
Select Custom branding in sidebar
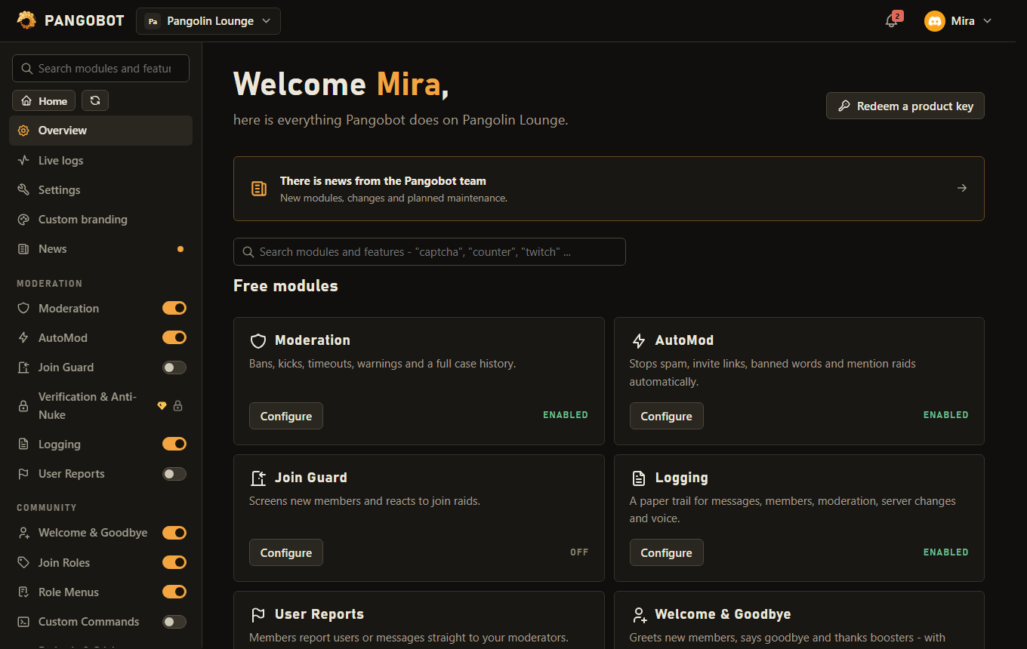click(100, 220)
